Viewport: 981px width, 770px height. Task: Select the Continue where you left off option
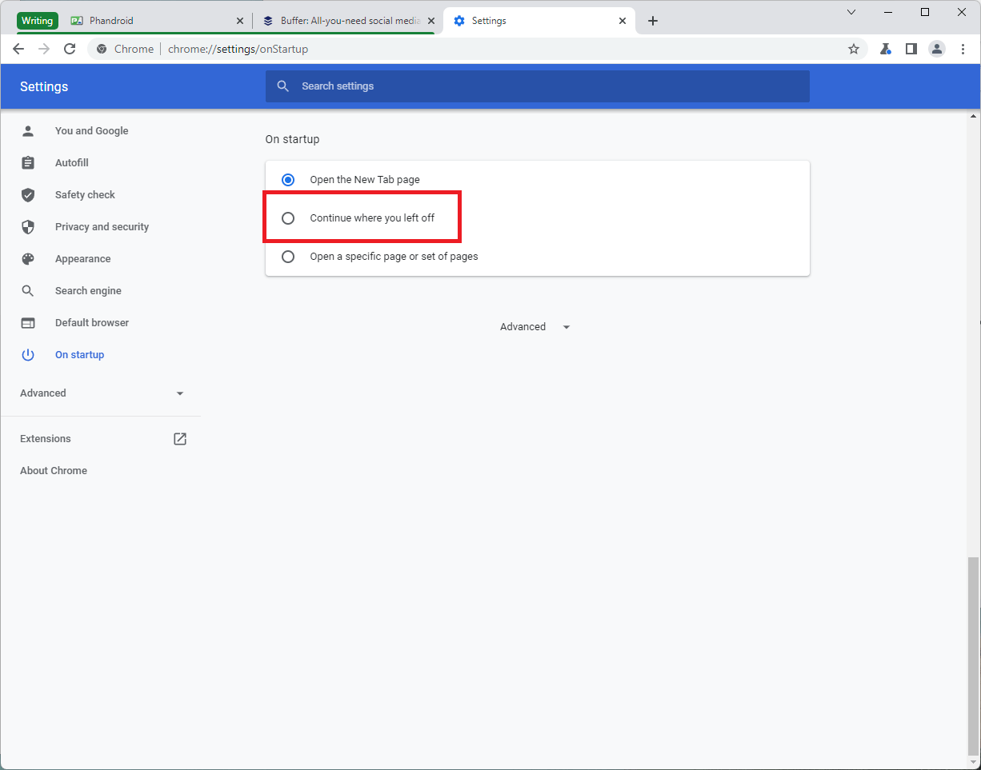click(288, 217)
